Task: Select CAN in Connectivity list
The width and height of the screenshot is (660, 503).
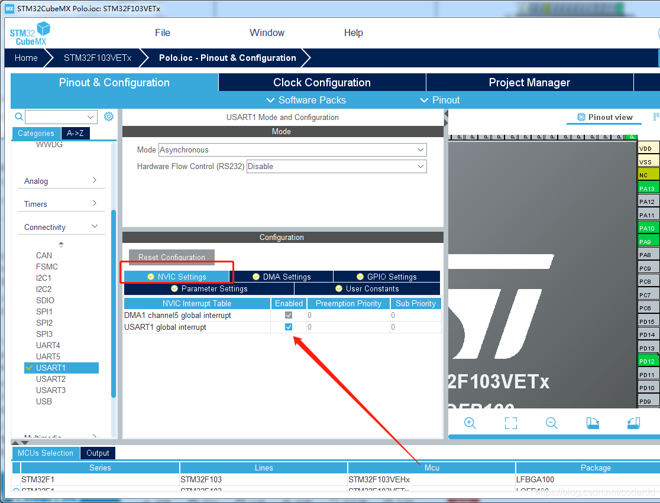Action: (44, 255)
